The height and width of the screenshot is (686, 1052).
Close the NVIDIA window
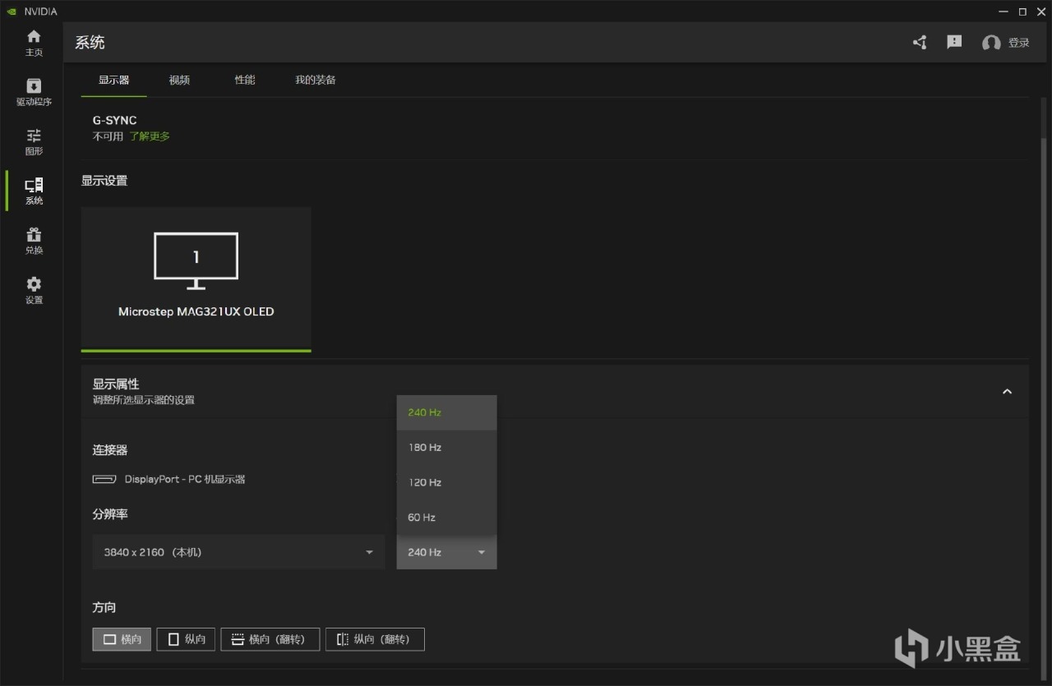pos(1040,12)
